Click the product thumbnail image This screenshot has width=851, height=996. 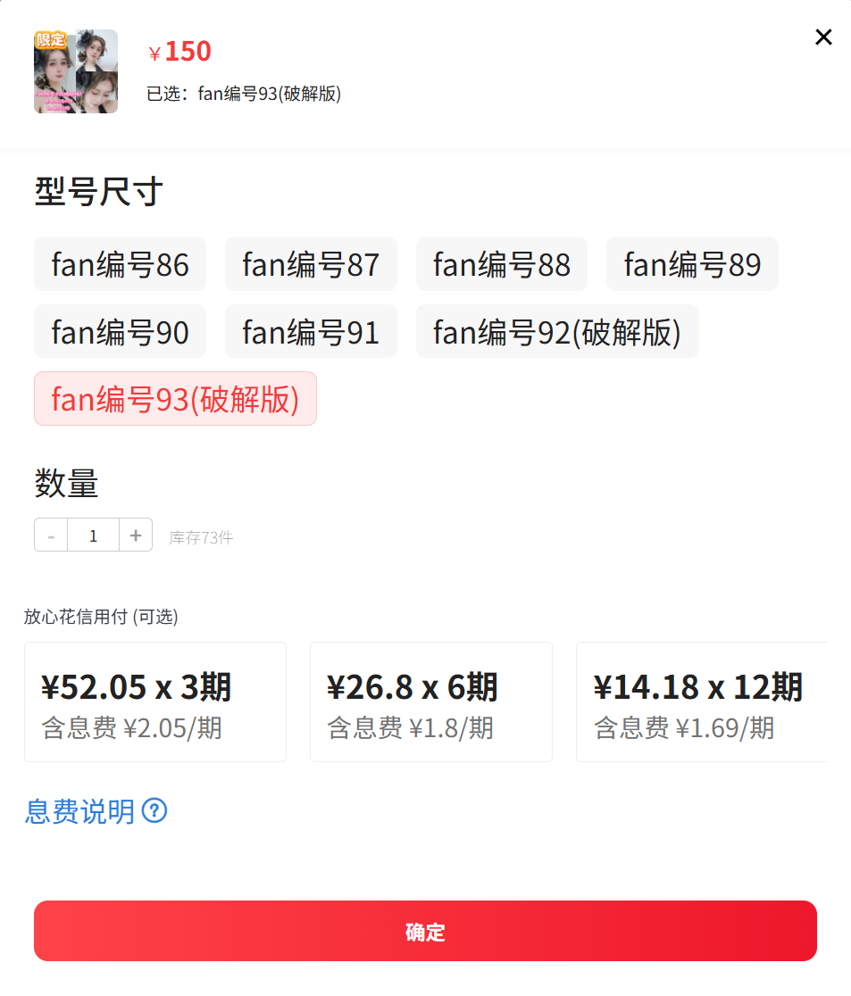[x=76, y=71]
